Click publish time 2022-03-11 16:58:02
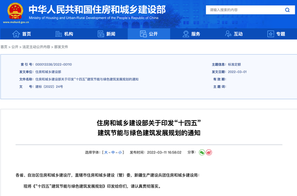This screenshot has width=297, height=196. coord(164,153)
